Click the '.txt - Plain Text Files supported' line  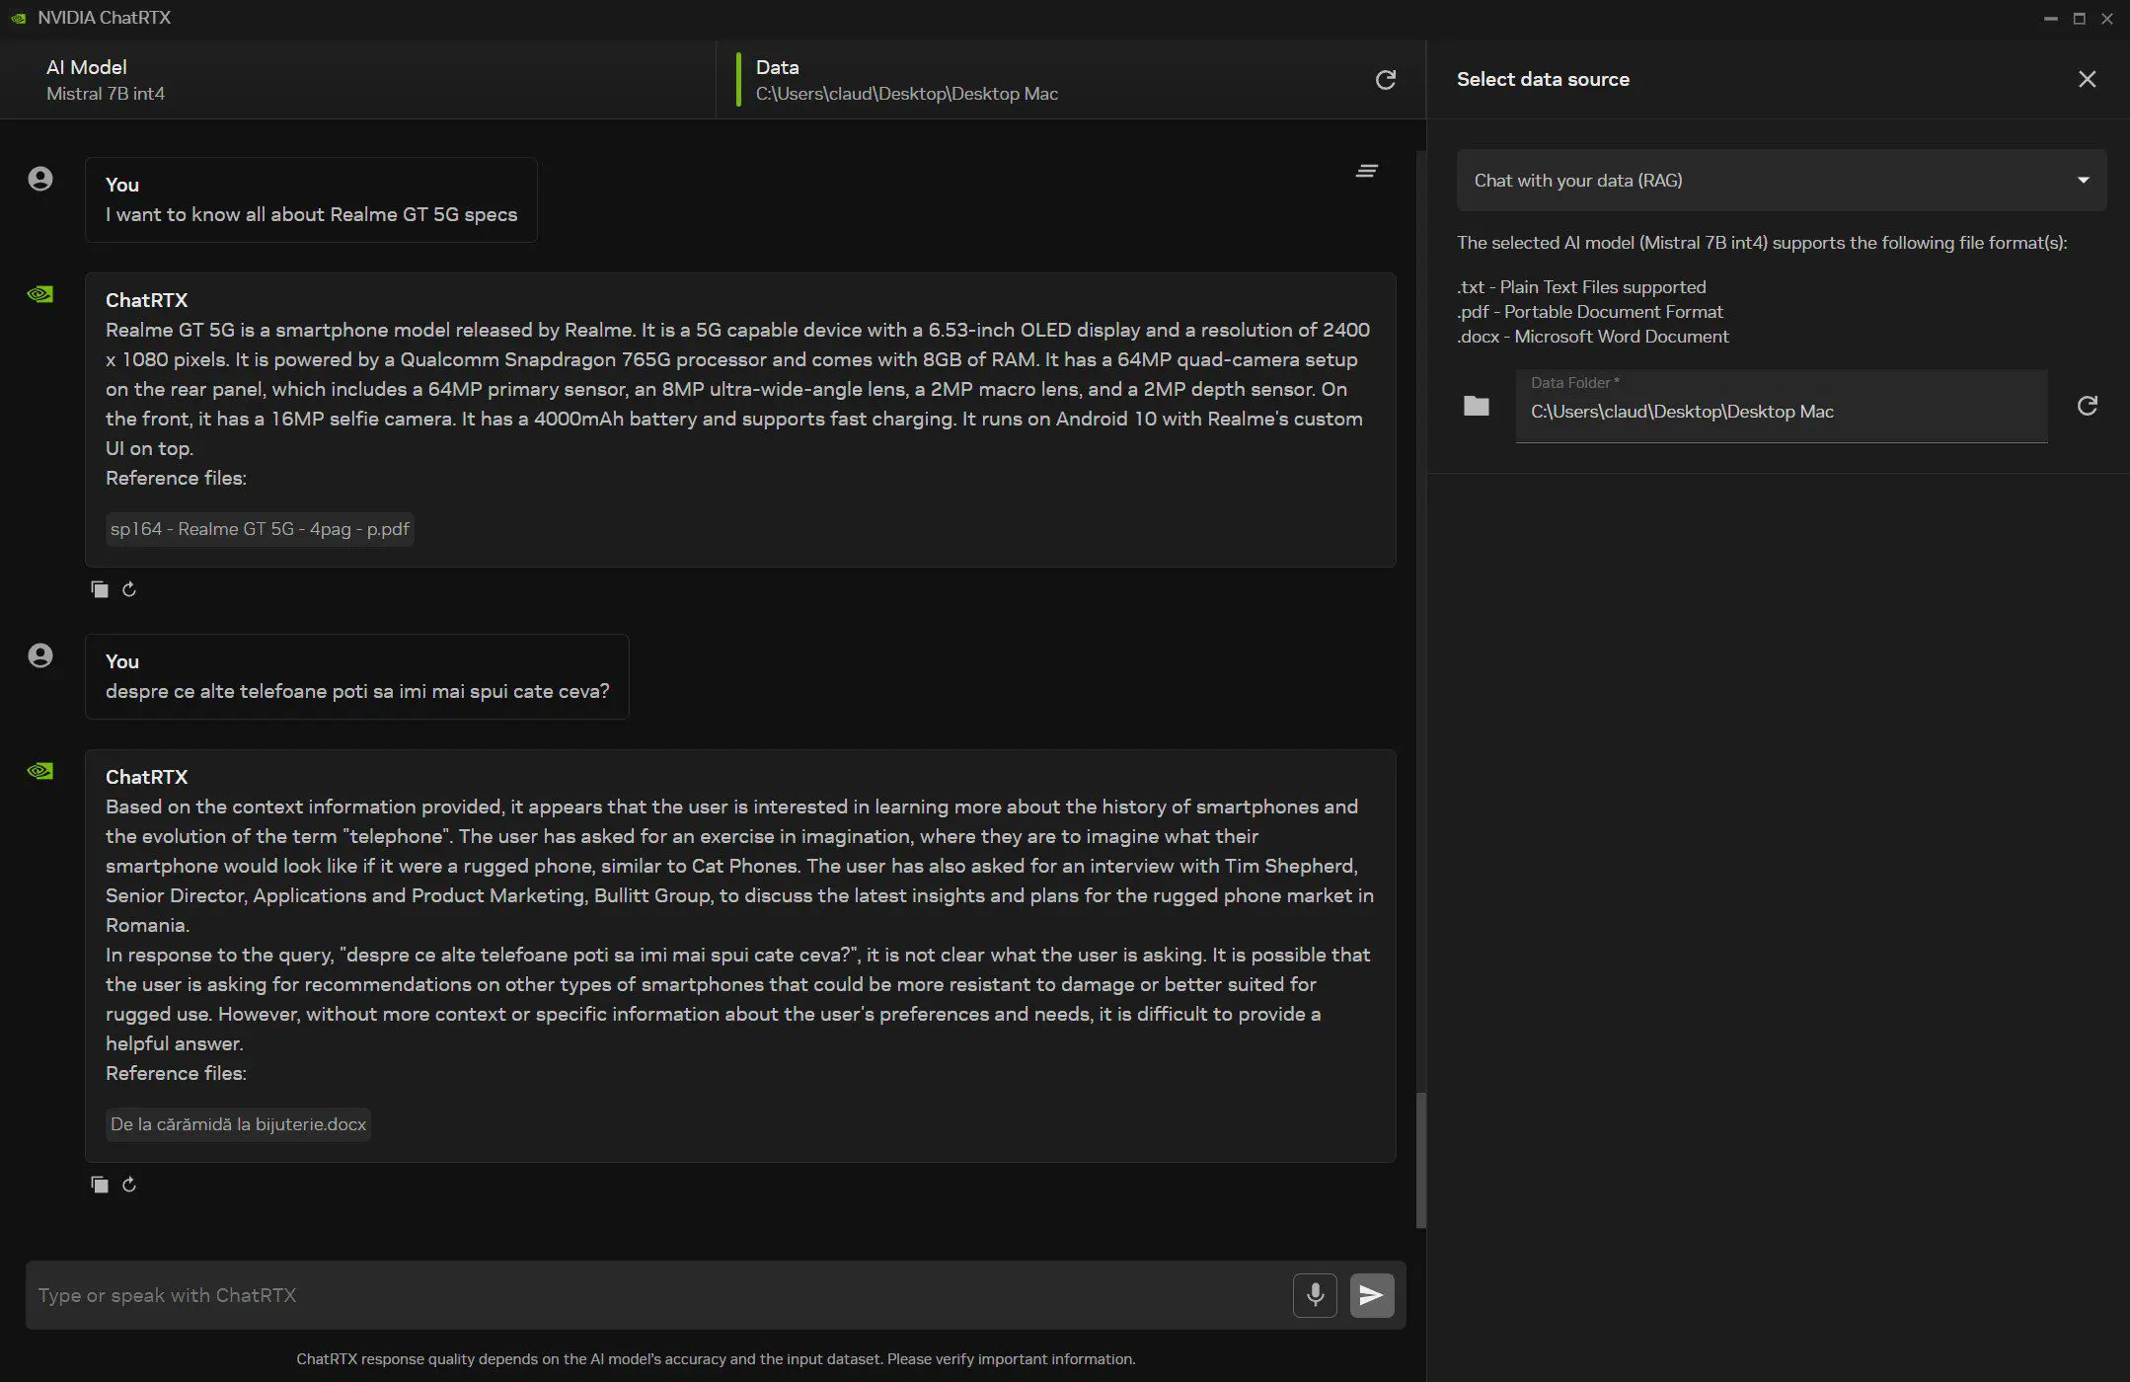click(1581, 287)
